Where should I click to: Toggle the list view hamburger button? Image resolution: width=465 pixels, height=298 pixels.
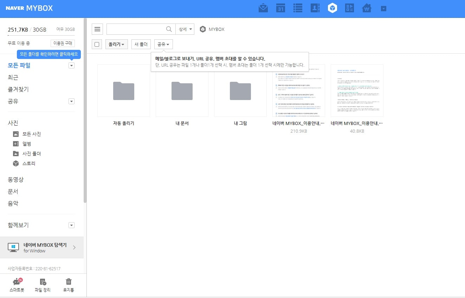pos(97,29)
